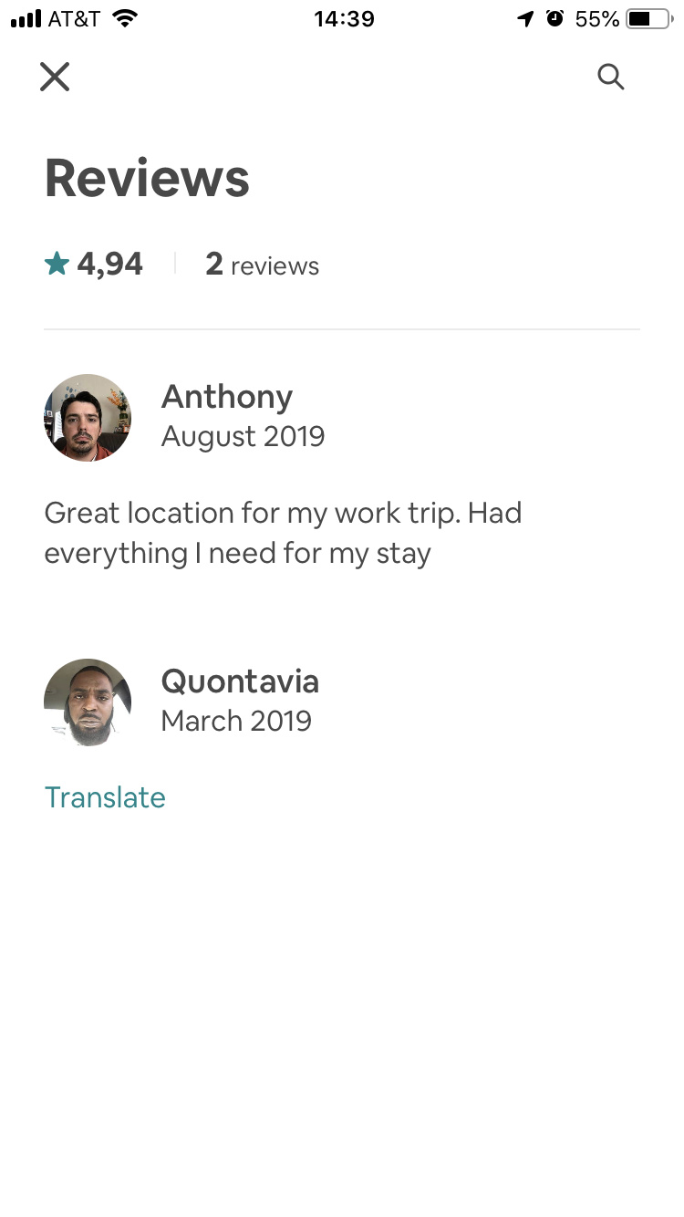Tap the cellular signal bars icon
Screen dimensions: 684x1217
click(26, 19)
